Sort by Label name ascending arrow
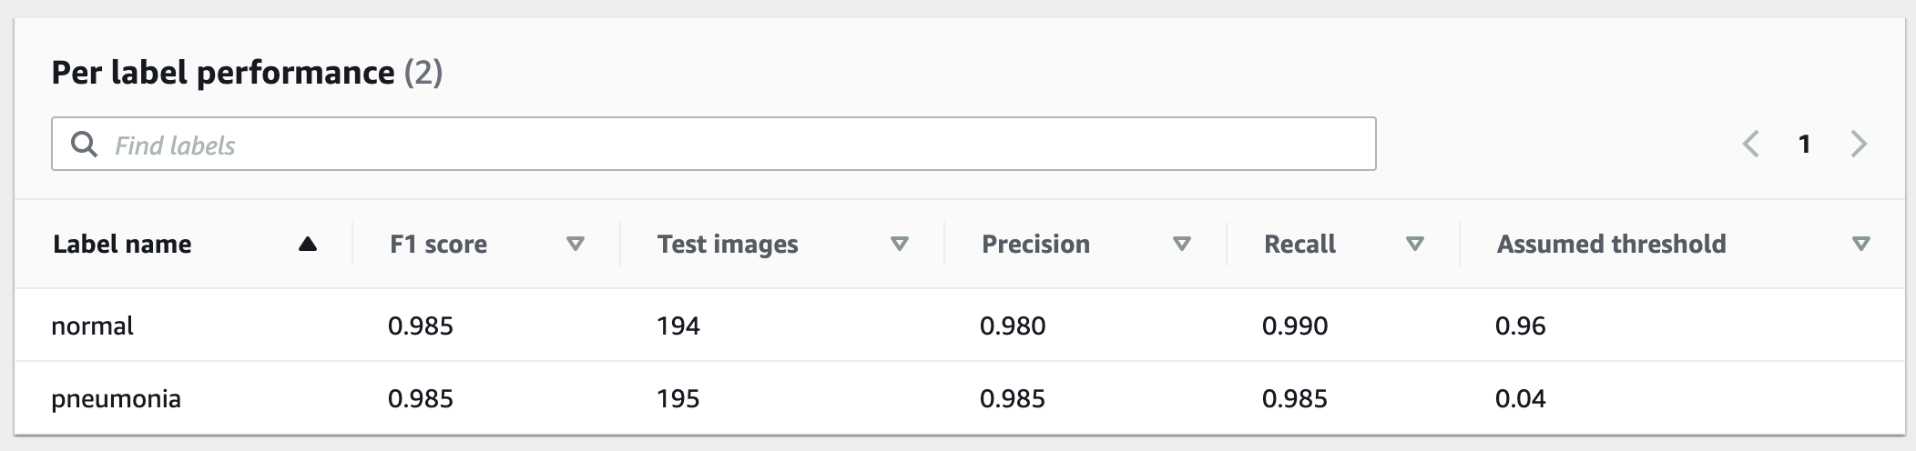 (x=308, y=244)
